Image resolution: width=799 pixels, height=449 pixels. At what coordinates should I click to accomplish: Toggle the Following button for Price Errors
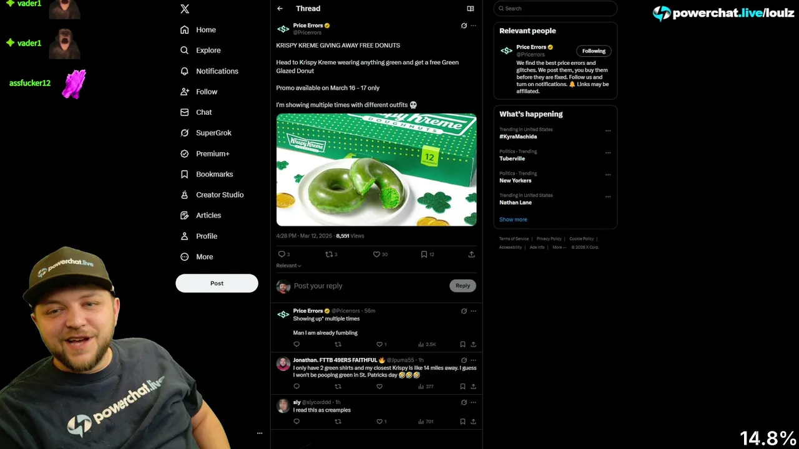click(594, 51)
